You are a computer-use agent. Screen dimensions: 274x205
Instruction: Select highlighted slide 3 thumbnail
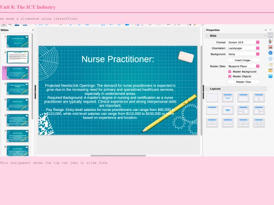coord(18,73)
